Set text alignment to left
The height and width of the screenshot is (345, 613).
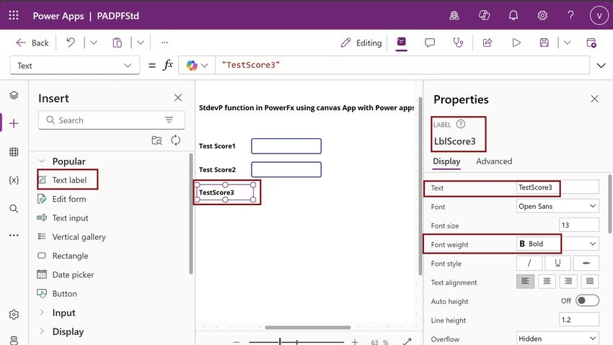pyautogui.click(x=525, y=282)
